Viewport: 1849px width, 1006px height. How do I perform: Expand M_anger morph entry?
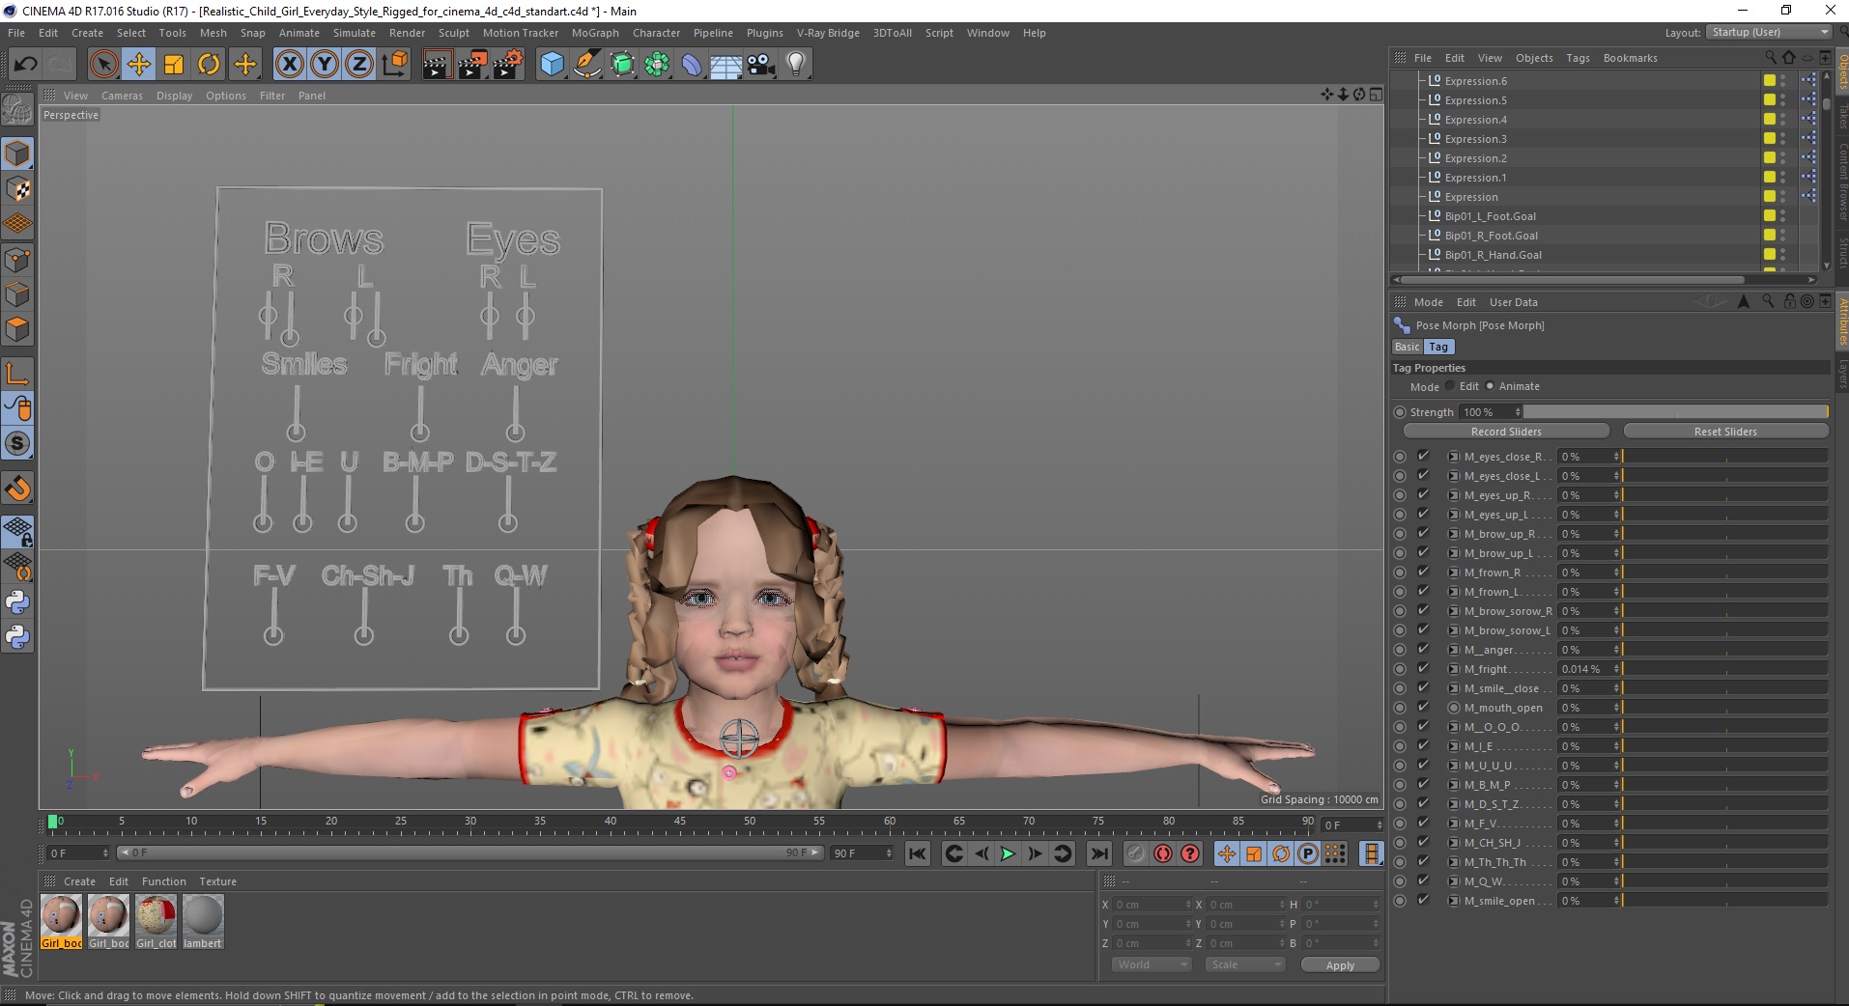tap(1453, 650)
